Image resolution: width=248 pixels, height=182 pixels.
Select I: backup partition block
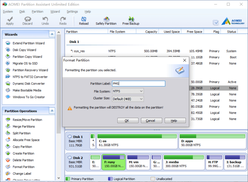pyautogui.click(x=235, y=162)
